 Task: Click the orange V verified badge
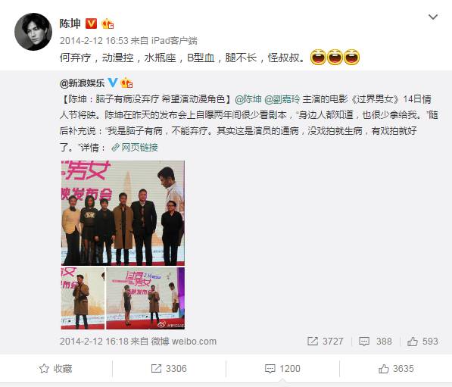pyautogui.click(x=91, y=23)
